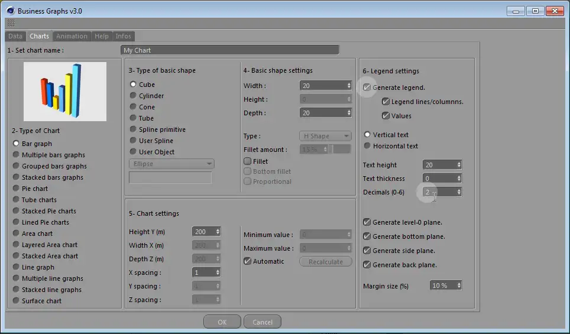Click the Margin size stepper arrows
The image size is (570, 334).
[x=459, y=286]
